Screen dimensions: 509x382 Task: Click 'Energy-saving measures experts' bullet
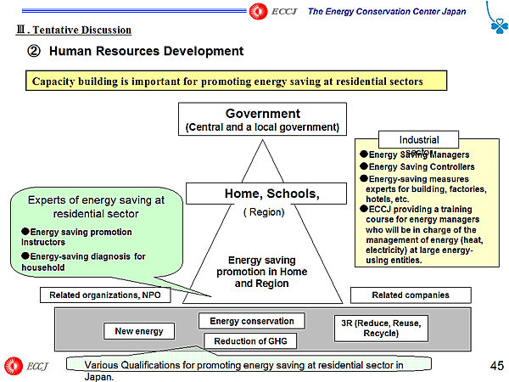click(x=423, y=189)
